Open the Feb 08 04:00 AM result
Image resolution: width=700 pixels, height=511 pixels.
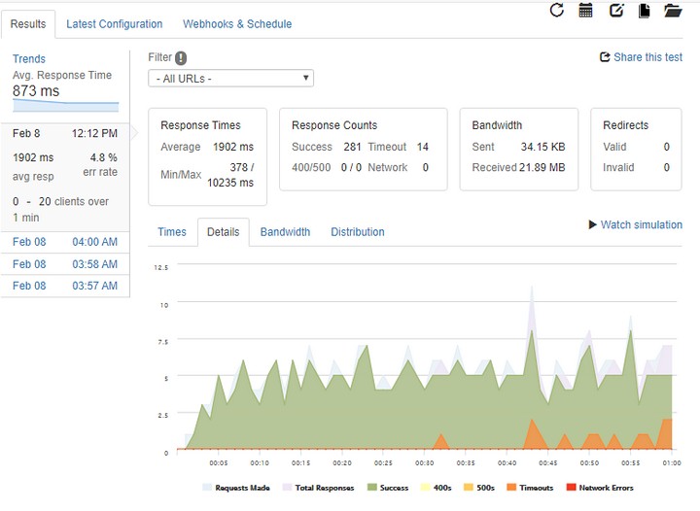pos(65,242)
